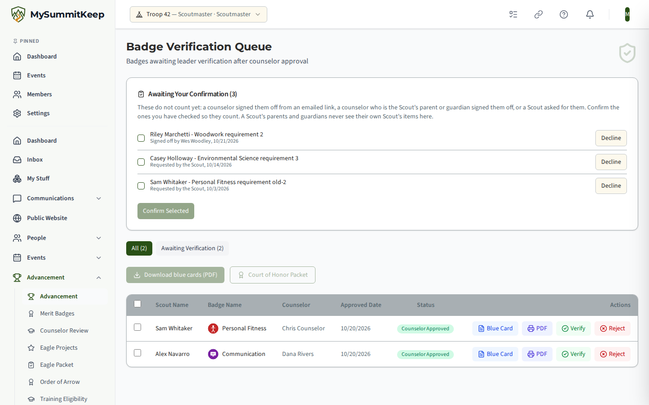Open the Troop 42 Scoutmaster dropdown
649x405 pixels.
(198, 14)
